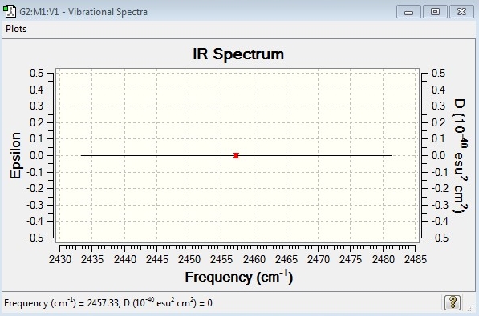This screenshot has width=479, height=316.
Task: Click the Epsilon axis label
Action: (x=15, y=155)
